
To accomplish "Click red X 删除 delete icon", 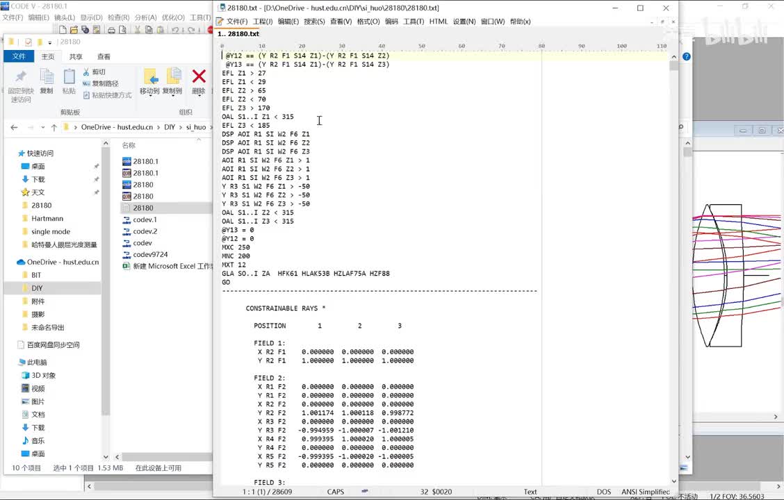I will click(199, 76).
